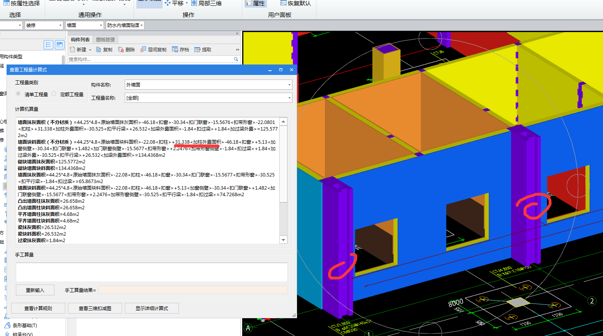The width and height of the screenshot is (603, 336).
Task: Open the 平移 dropdown arrow
Action: point(187,3)
